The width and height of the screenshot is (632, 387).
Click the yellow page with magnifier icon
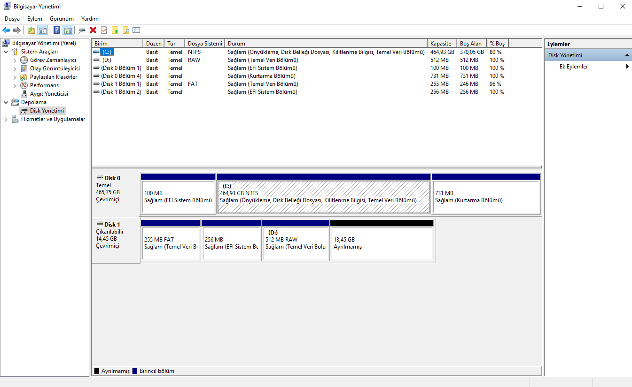pos(125,30)
